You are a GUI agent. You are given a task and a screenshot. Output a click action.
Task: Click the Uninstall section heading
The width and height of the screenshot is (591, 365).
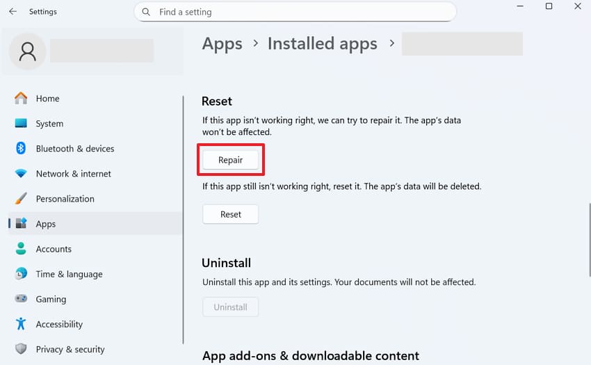(x=226, y=263)
